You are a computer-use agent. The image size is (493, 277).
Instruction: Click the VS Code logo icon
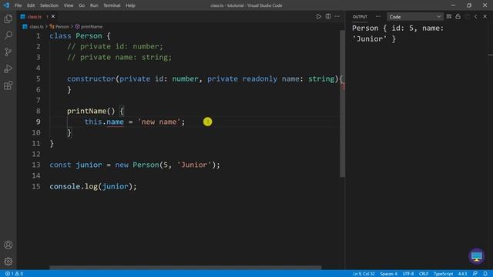6,5
